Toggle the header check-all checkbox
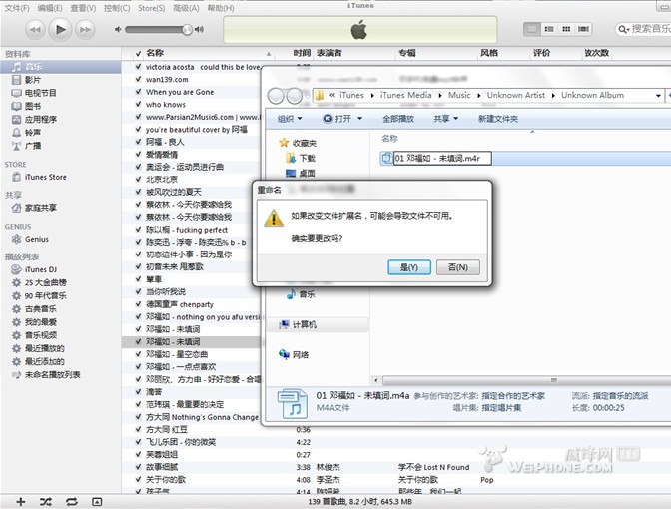Screen dimensions: 671x509 pyautogui.click(x=138, y=54)
